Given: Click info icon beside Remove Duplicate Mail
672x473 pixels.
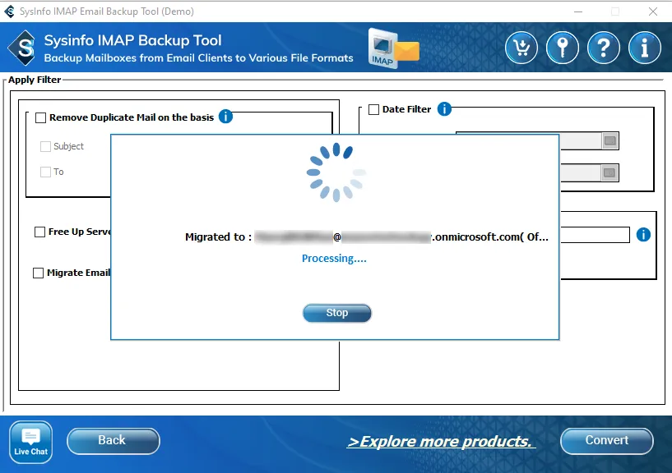Looking at the screenshot, I should click(225, 117).
